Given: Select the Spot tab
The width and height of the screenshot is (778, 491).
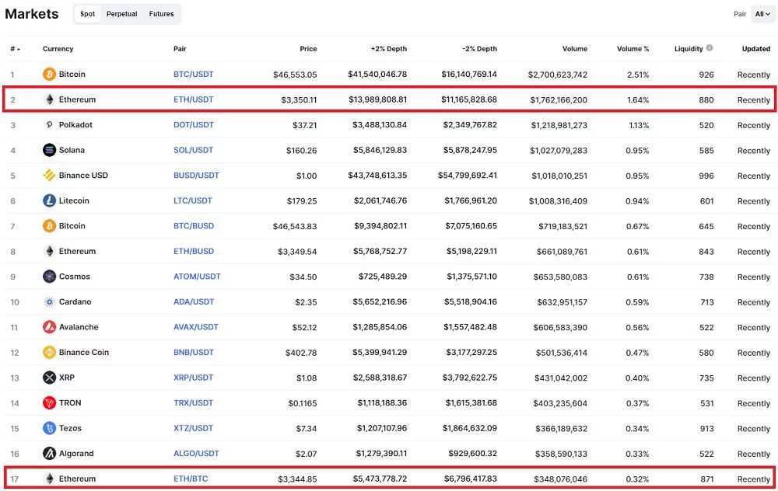Looking at the screenshot, I should (x=88, y=14).
